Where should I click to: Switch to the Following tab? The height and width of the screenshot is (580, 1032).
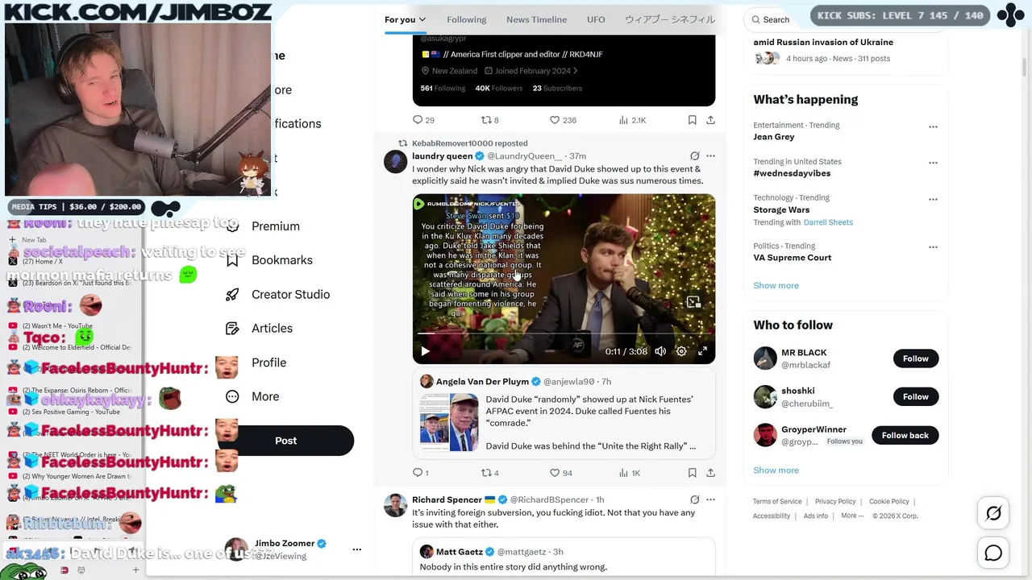[x=467, y=19]
